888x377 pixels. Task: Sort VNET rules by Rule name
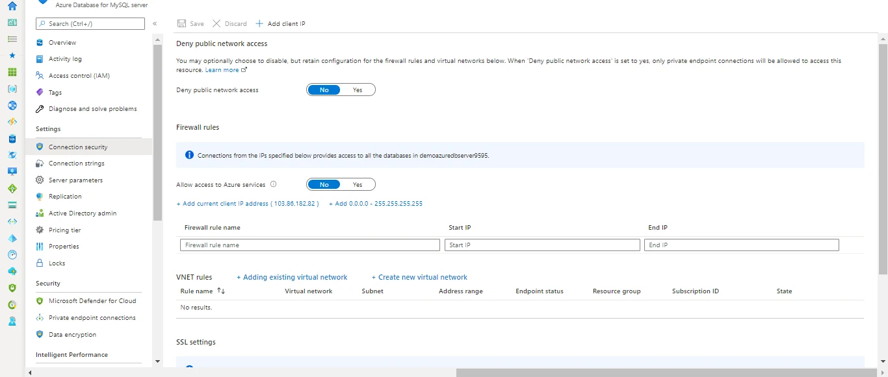click(202, 291)
